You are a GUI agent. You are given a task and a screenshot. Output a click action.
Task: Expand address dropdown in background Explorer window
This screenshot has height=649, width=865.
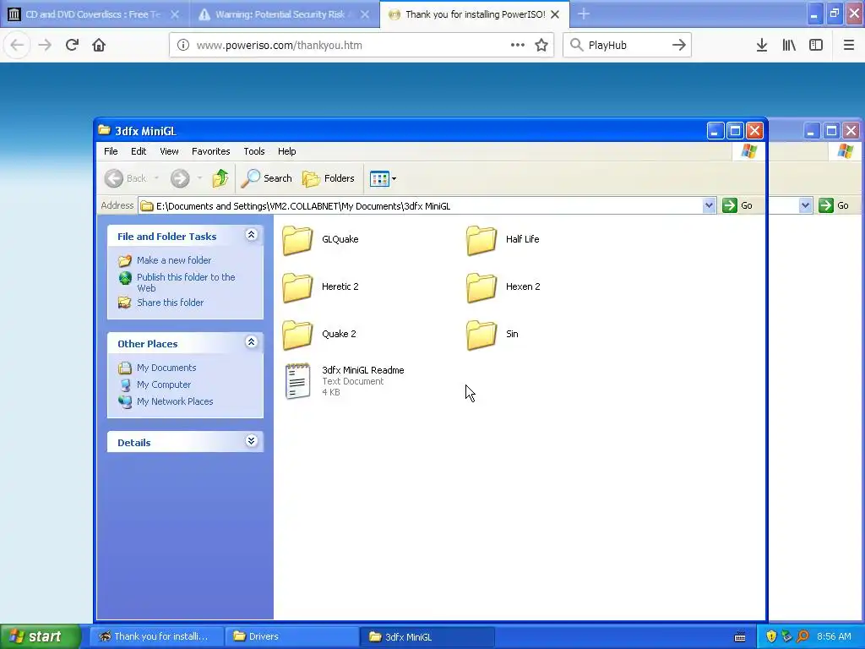pyautogui.click(x=805, y=206)
